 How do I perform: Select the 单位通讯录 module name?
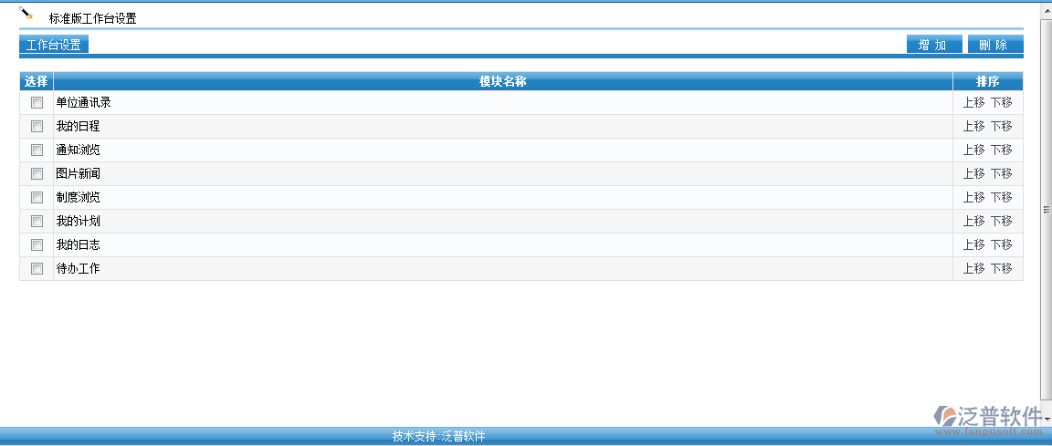pyautogui.click(x=84, y=102)
